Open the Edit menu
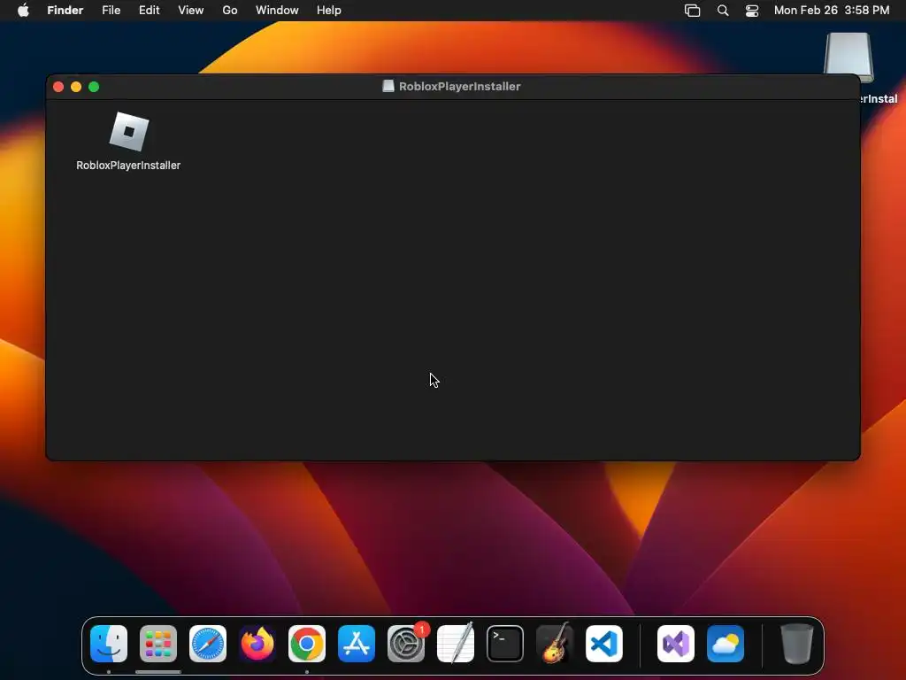 (x=149, y=11)
